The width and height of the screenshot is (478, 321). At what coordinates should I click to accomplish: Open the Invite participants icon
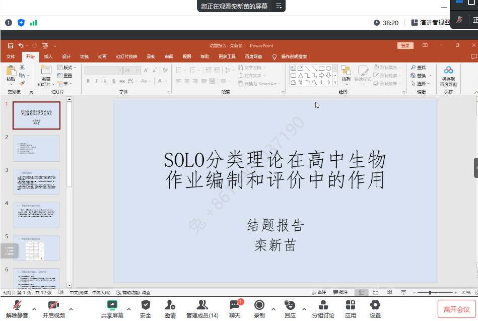(x=170, y=305)
